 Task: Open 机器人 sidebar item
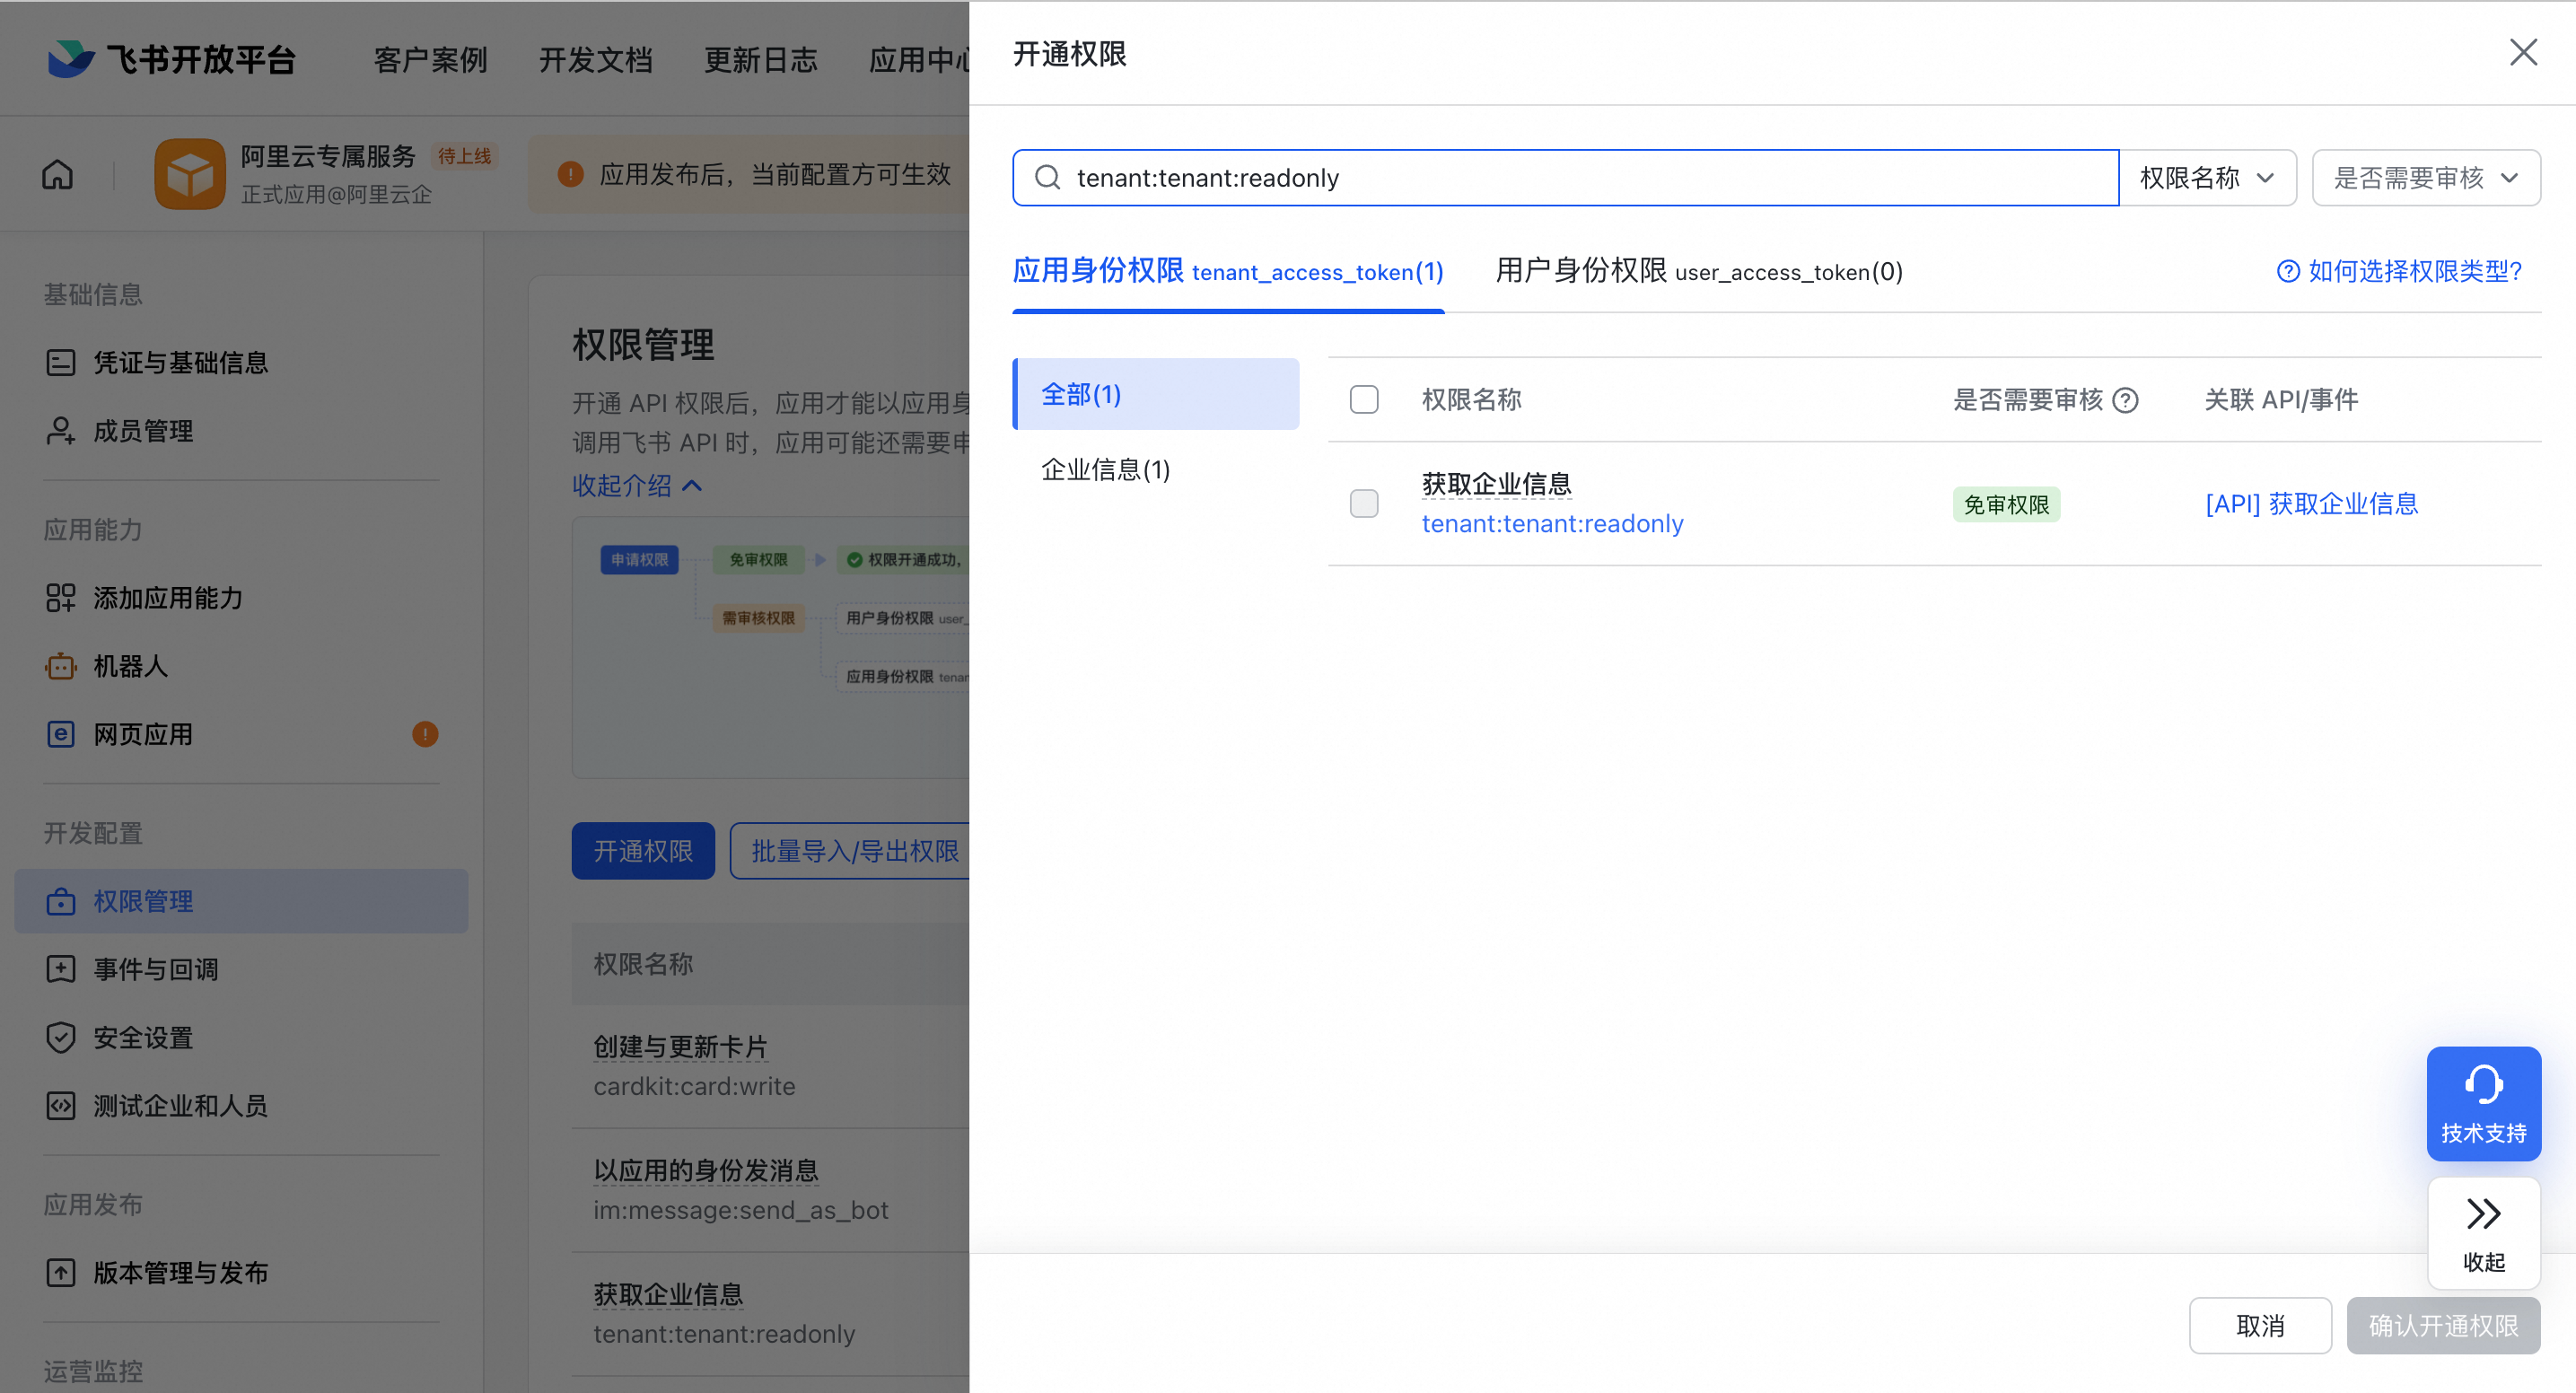130,666
